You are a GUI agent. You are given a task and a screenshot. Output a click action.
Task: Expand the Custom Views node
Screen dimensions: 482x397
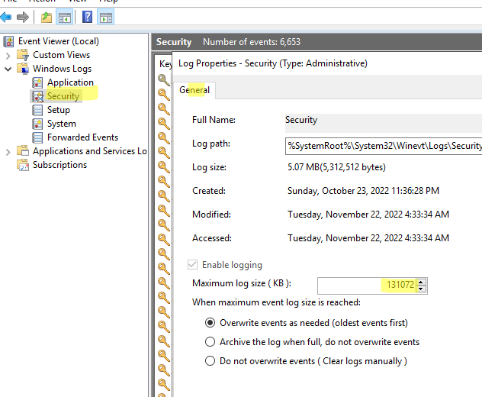pyautogui.click(x=8, y=56)
